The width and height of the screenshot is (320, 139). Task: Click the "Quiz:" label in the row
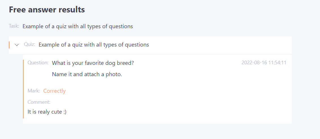(29, 45)
